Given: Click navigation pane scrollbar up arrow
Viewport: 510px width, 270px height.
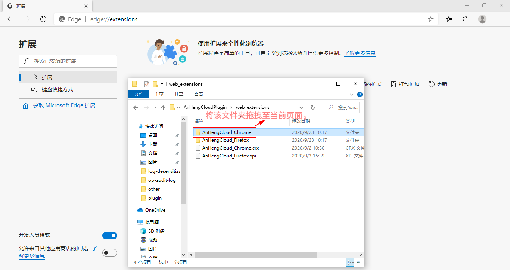Looking at the screenshot, I should click(x=183, y=119).
